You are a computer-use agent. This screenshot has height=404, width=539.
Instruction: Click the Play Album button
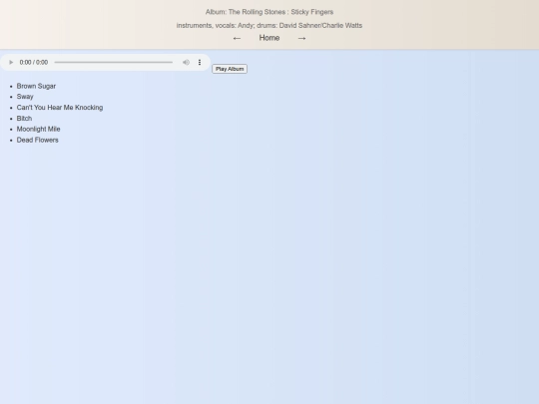click(x=230, y=69)
